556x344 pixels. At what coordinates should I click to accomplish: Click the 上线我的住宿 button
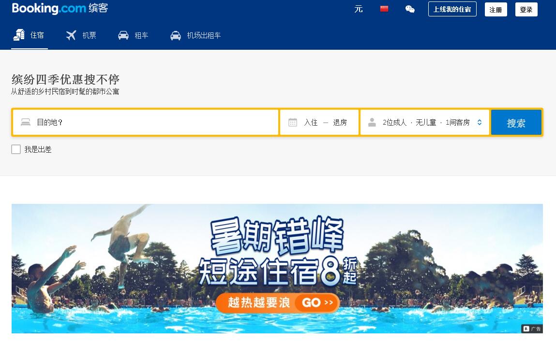pyautogui.click(x=452, y=9)
